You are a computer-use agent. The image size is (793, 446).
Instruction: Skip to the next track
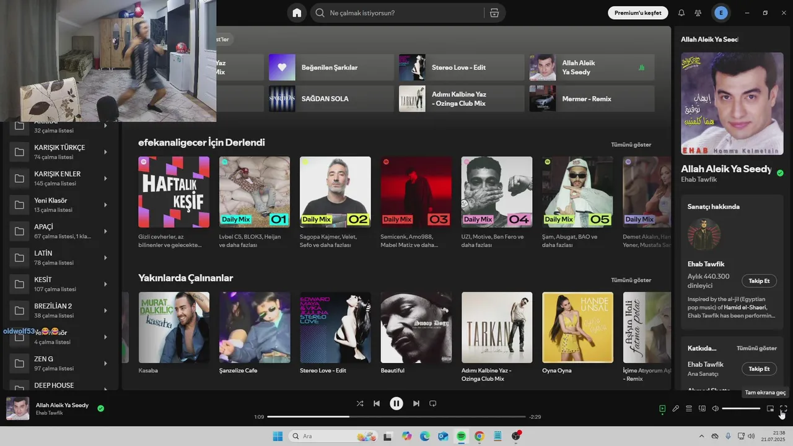pyautogui.click(x=416, y=403)
